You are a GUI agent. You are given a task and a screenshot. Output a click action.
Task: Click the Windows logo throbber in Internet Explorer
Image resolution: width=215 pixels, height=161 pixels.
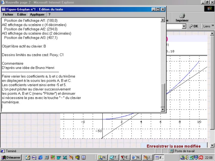209,9
